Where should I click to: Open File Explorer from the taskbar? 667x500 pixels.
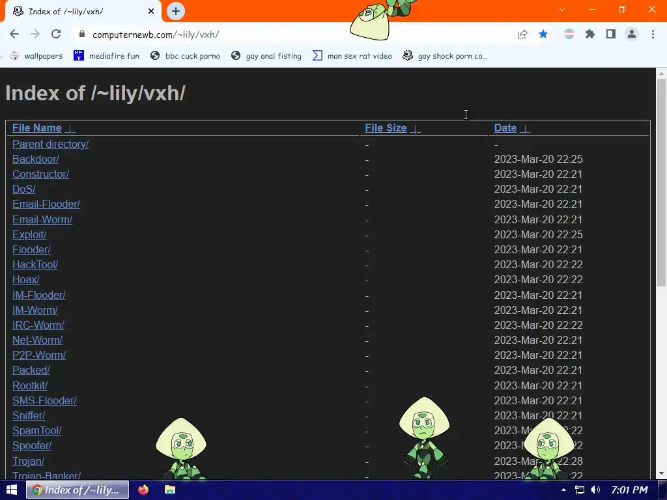(x=170, y=490)
